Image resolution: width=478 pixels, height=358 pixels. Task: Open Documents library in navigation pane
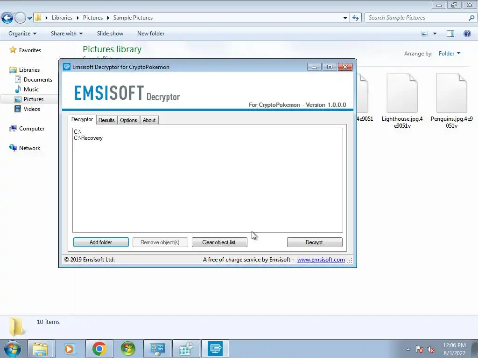click(x=38, y=79)
